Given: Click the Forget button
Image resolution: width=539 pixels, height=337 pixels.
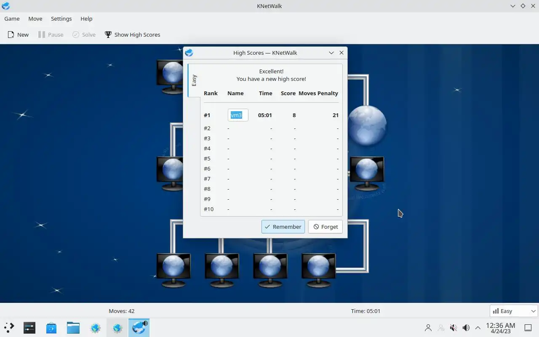Looking at the screenshot, I should pyautogui.click(x=326, y=227).
